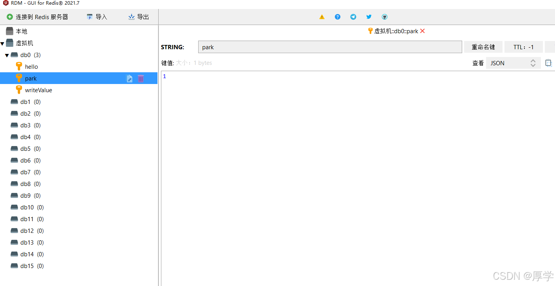Open the blue help question icon
Image resolution: width=555 pixels, height=286 pixels.
338,17
